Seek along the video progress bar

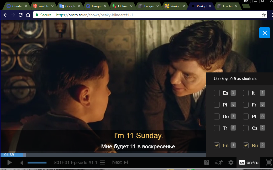(x=103, y=155)
